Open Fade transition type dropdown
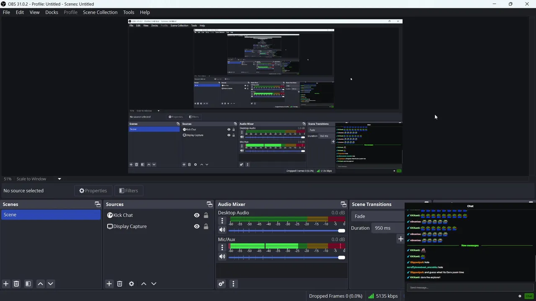536x301 pixels. click(378, 216)
